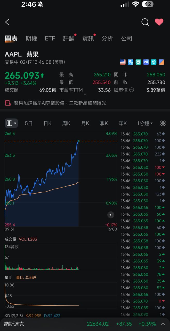Image resolution: width=170 pixels, height=331 pixels.
Task: Tap the back arrow at top left
Action: (x=7, y=22)
